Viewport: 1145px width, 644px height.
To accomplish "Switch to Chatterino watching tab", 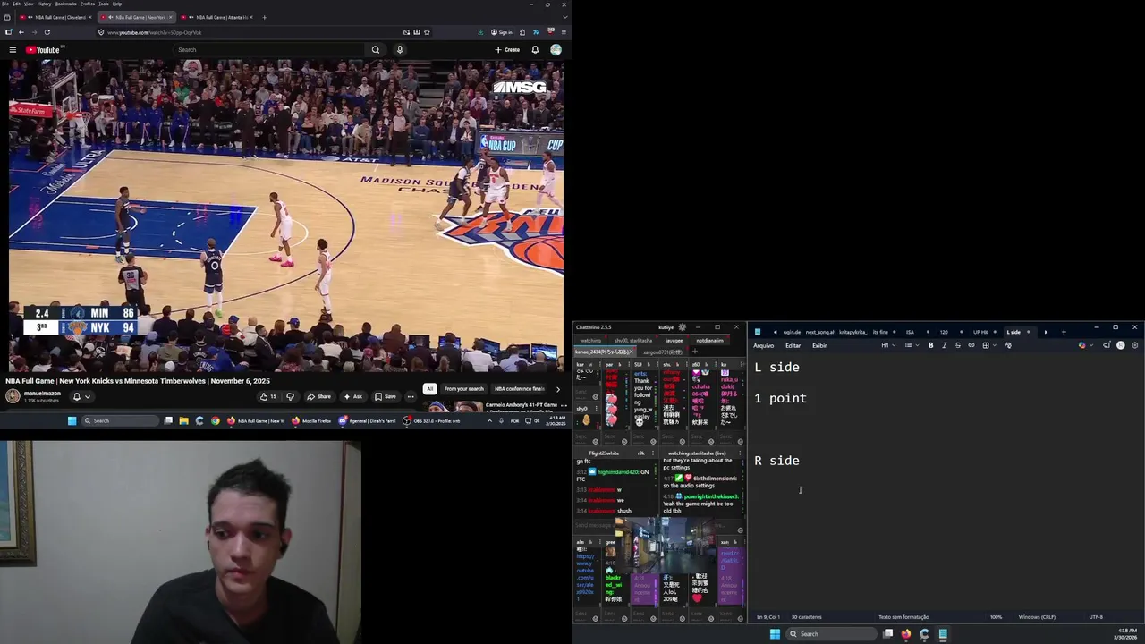I will tap(590, 341).
